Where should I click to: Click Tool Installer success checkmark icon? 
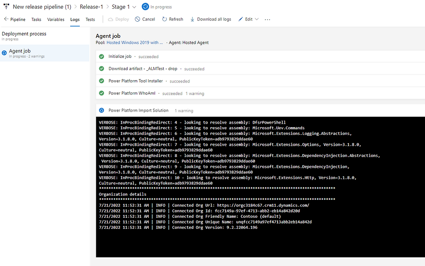click(x=101, y=81)
